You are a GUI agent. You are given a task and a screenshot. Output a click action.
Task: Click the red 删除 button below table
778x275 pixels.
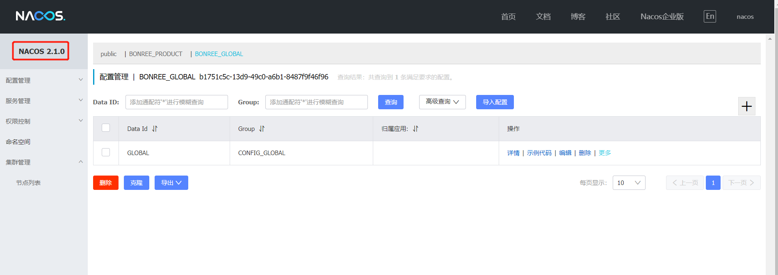click(105, 183)
